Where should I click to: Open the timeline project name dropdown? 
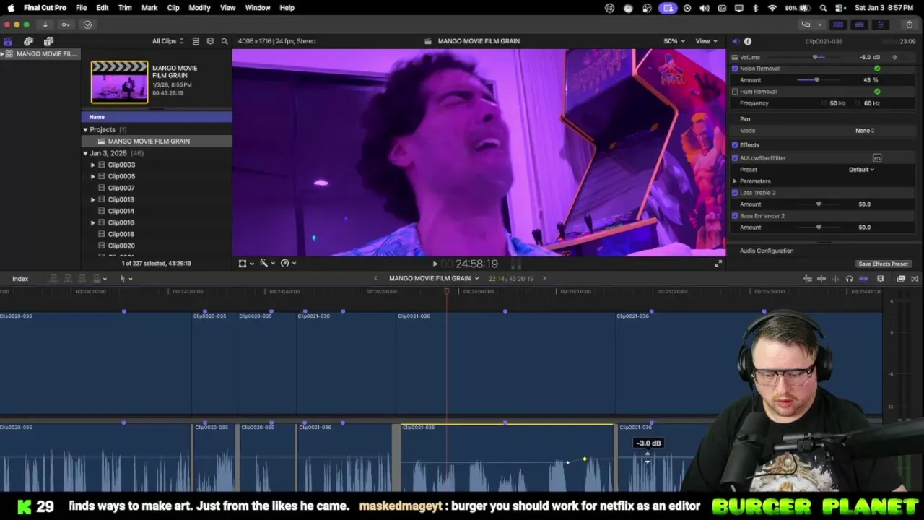[x=434, y=279]
